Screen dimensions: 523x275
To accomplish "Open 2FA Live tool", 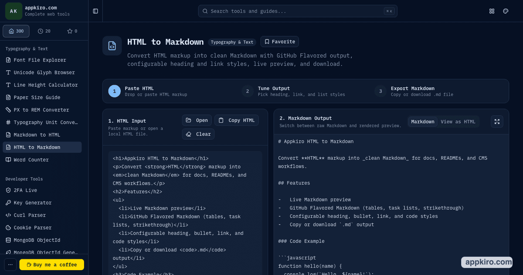I will click(42, 190).
